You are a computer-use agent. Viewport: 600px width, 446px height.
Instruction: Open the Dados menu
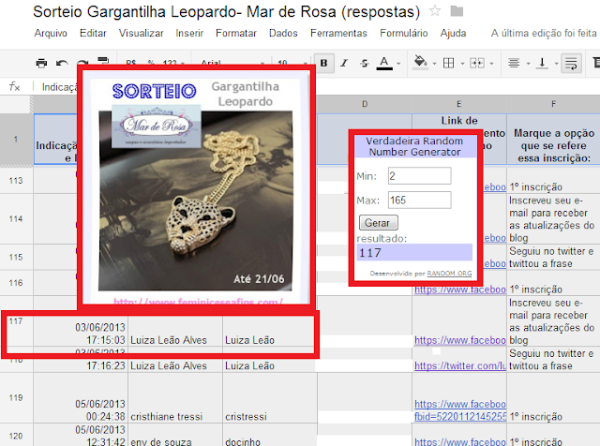[x=283, y=34]
